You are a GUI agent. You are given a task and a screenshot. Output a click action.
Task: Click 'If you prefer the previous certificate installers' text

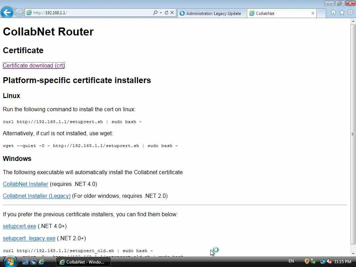tap(90, 214)
